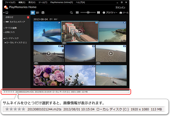Viewport: 170px width, 116px height.
Task: Open the calendar view
Action: click(43, 12)
